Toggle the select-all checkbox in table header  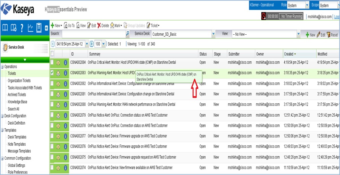[52, 53]
